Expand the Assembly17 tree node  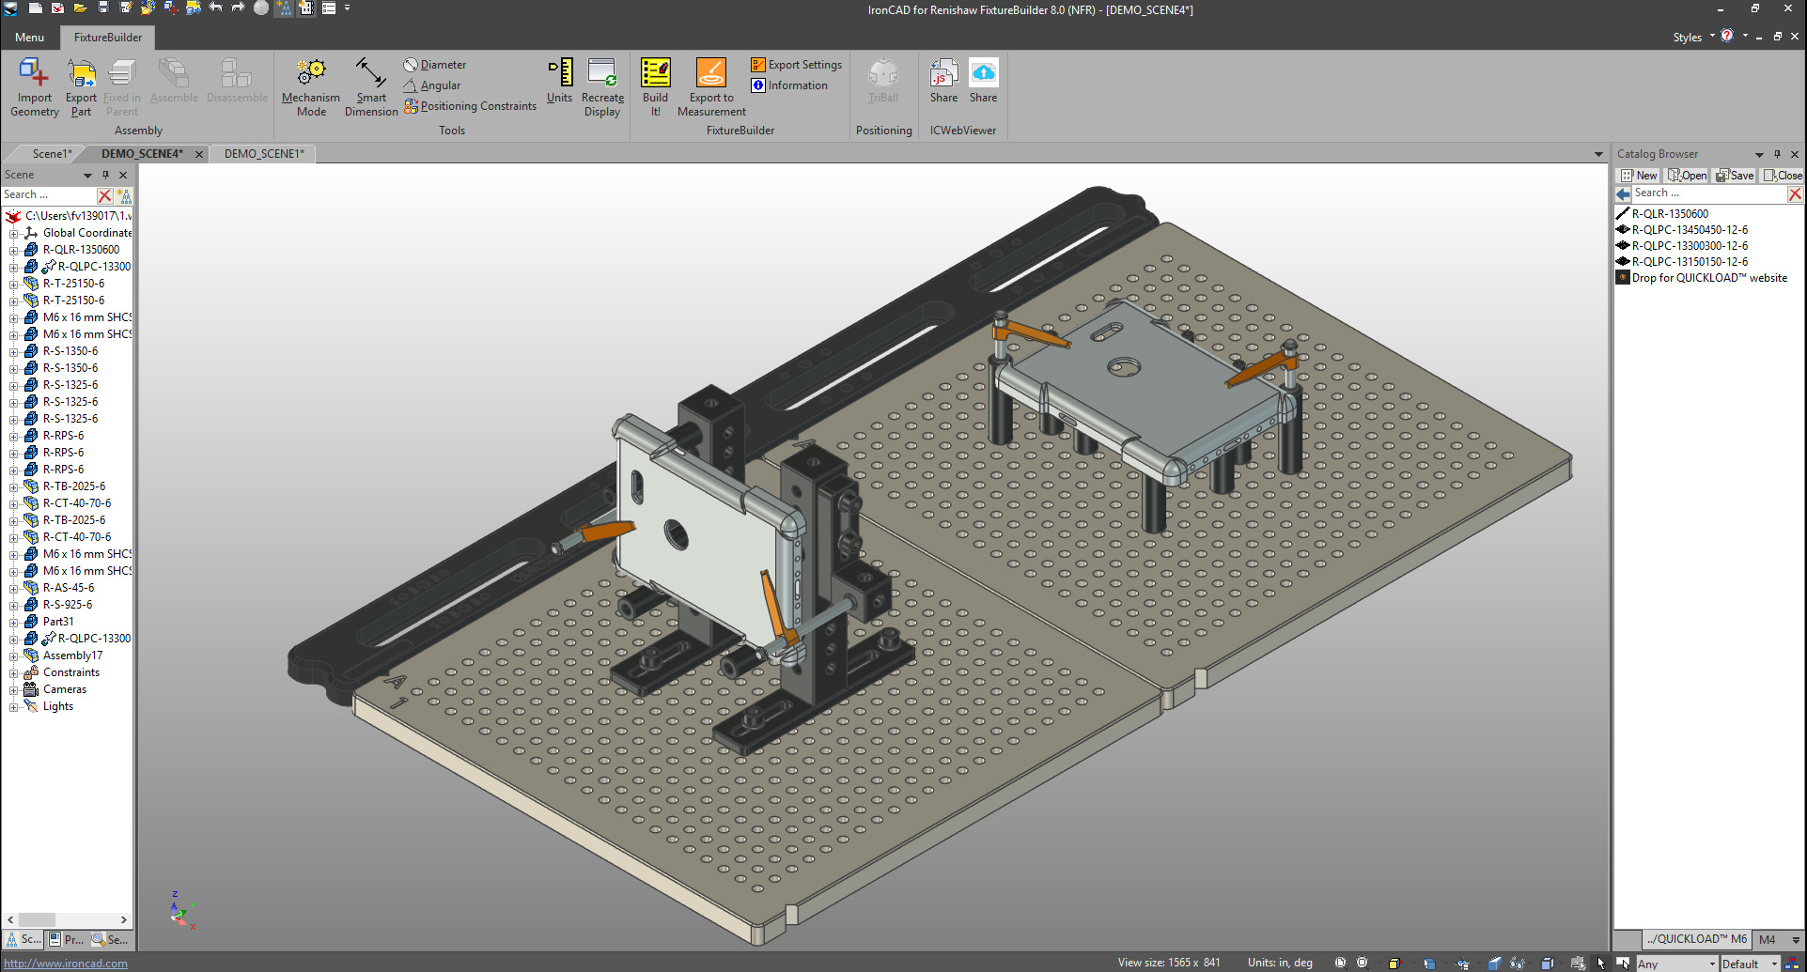[13, 656]
